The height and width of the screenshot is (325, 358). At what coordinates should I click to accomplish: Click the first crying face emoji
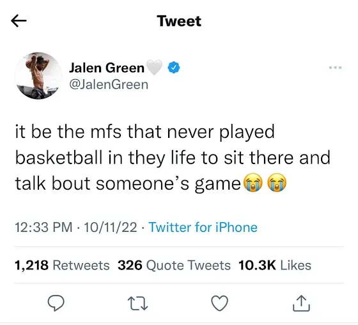[253, 183]
